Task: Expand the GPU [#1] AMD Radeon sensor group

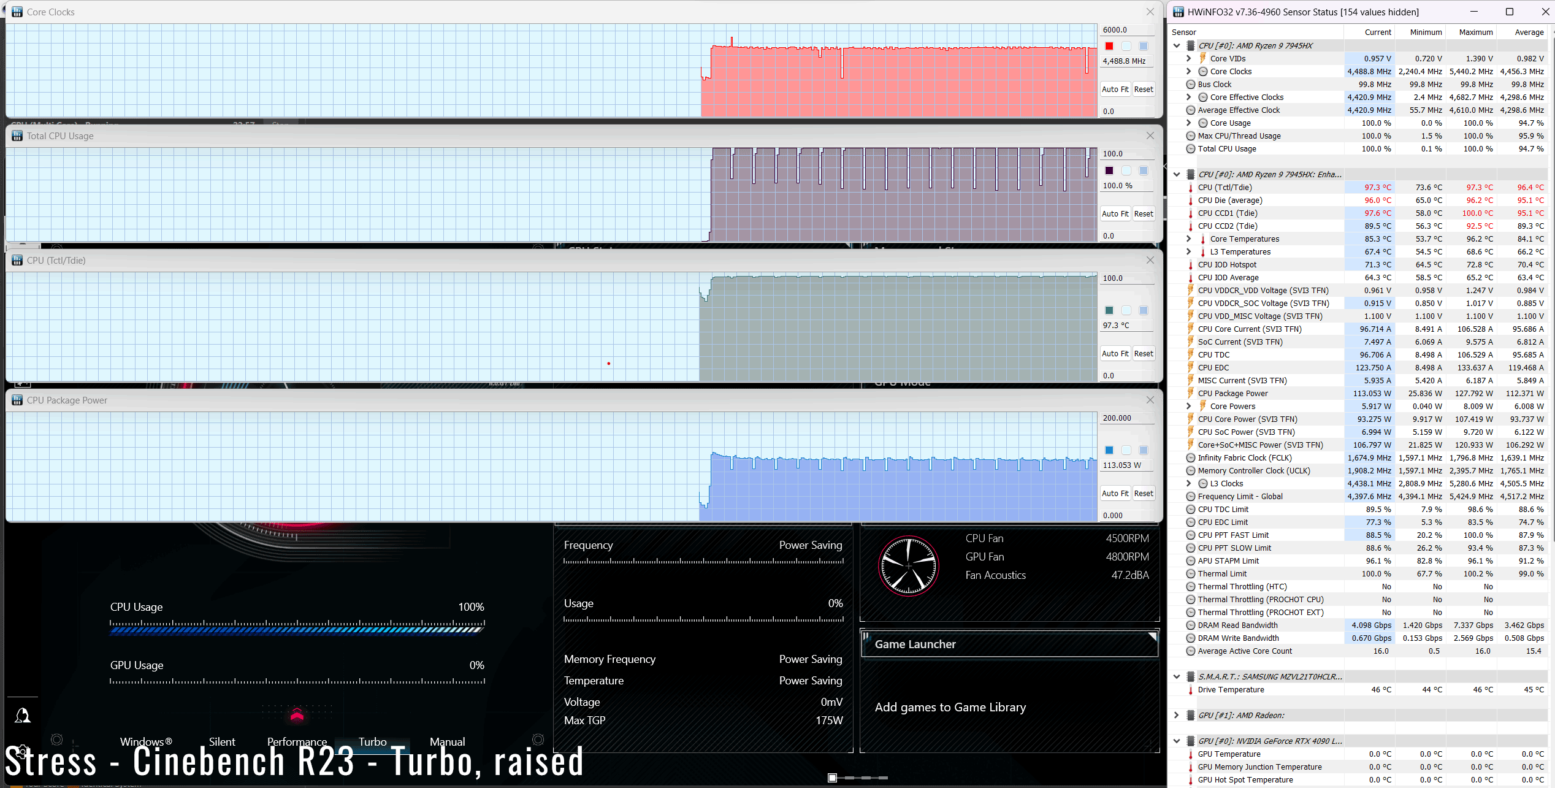Action: pos(1177,716)
